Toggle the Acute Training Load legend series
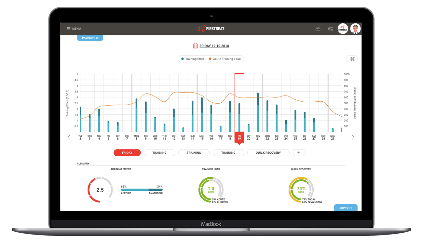423x243 pixels. 225,59
